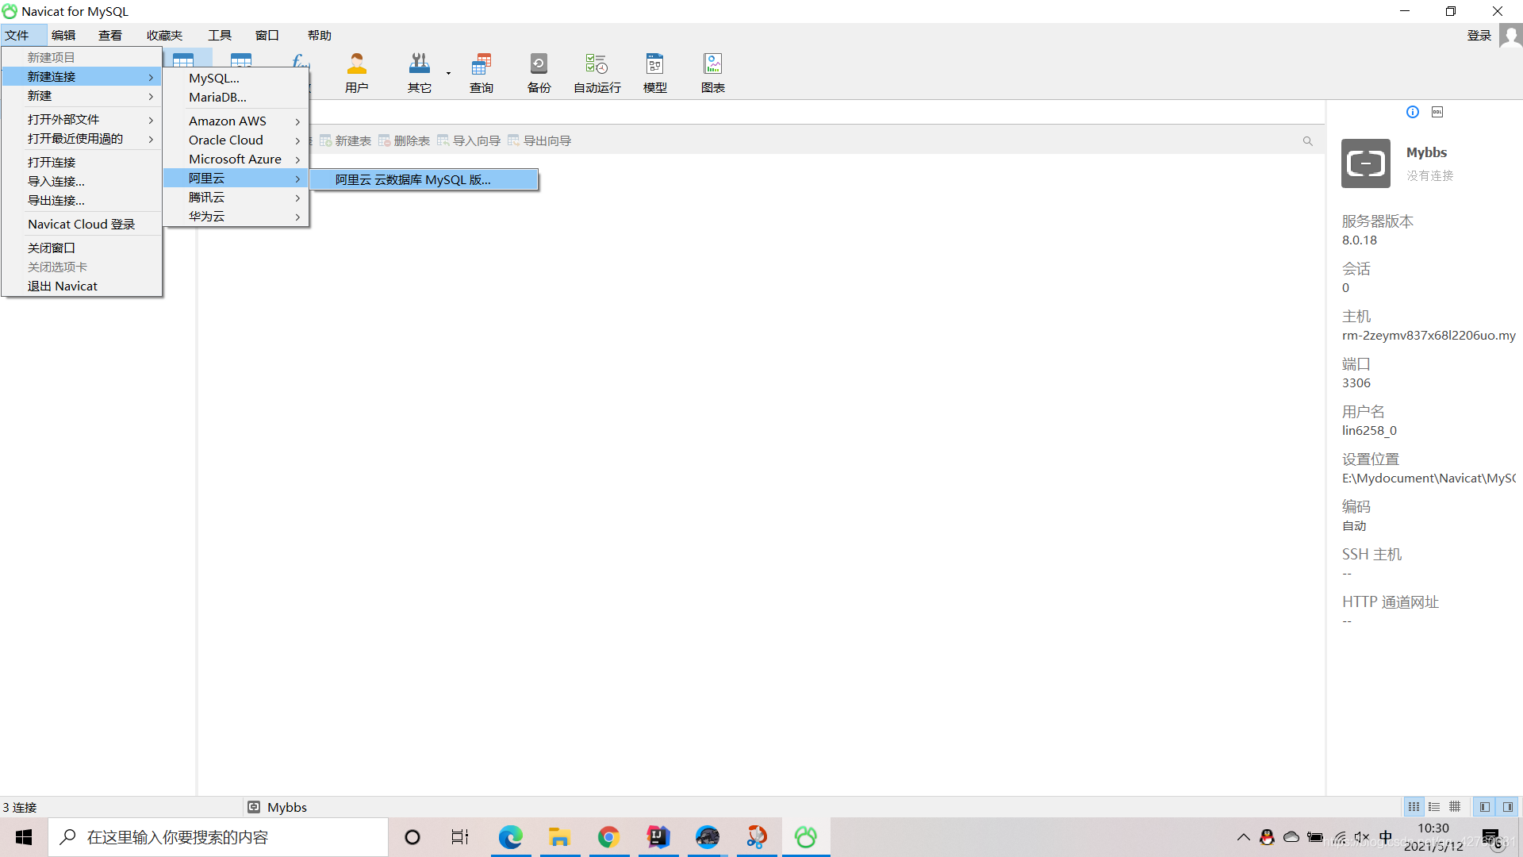Image resolution: width=1523 pixels, height=857 pixels.
Task: Select 阿里云 云数据库 MySQL 版... entry
Action: click(424, 180)
